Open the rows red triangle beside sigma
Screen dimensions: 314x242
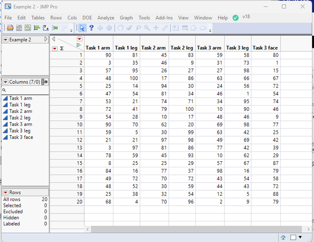coord(55,49)
